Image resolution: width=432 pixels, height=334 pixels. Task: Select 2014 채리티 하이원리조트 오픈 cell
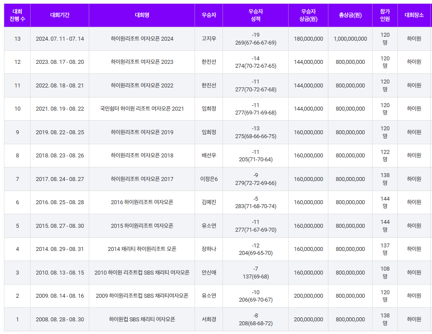(x=142, y=249)
